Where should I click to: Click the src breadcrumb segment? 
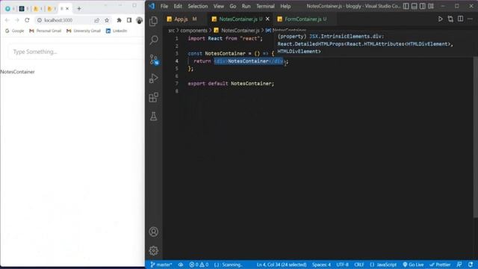coord(172,30)
